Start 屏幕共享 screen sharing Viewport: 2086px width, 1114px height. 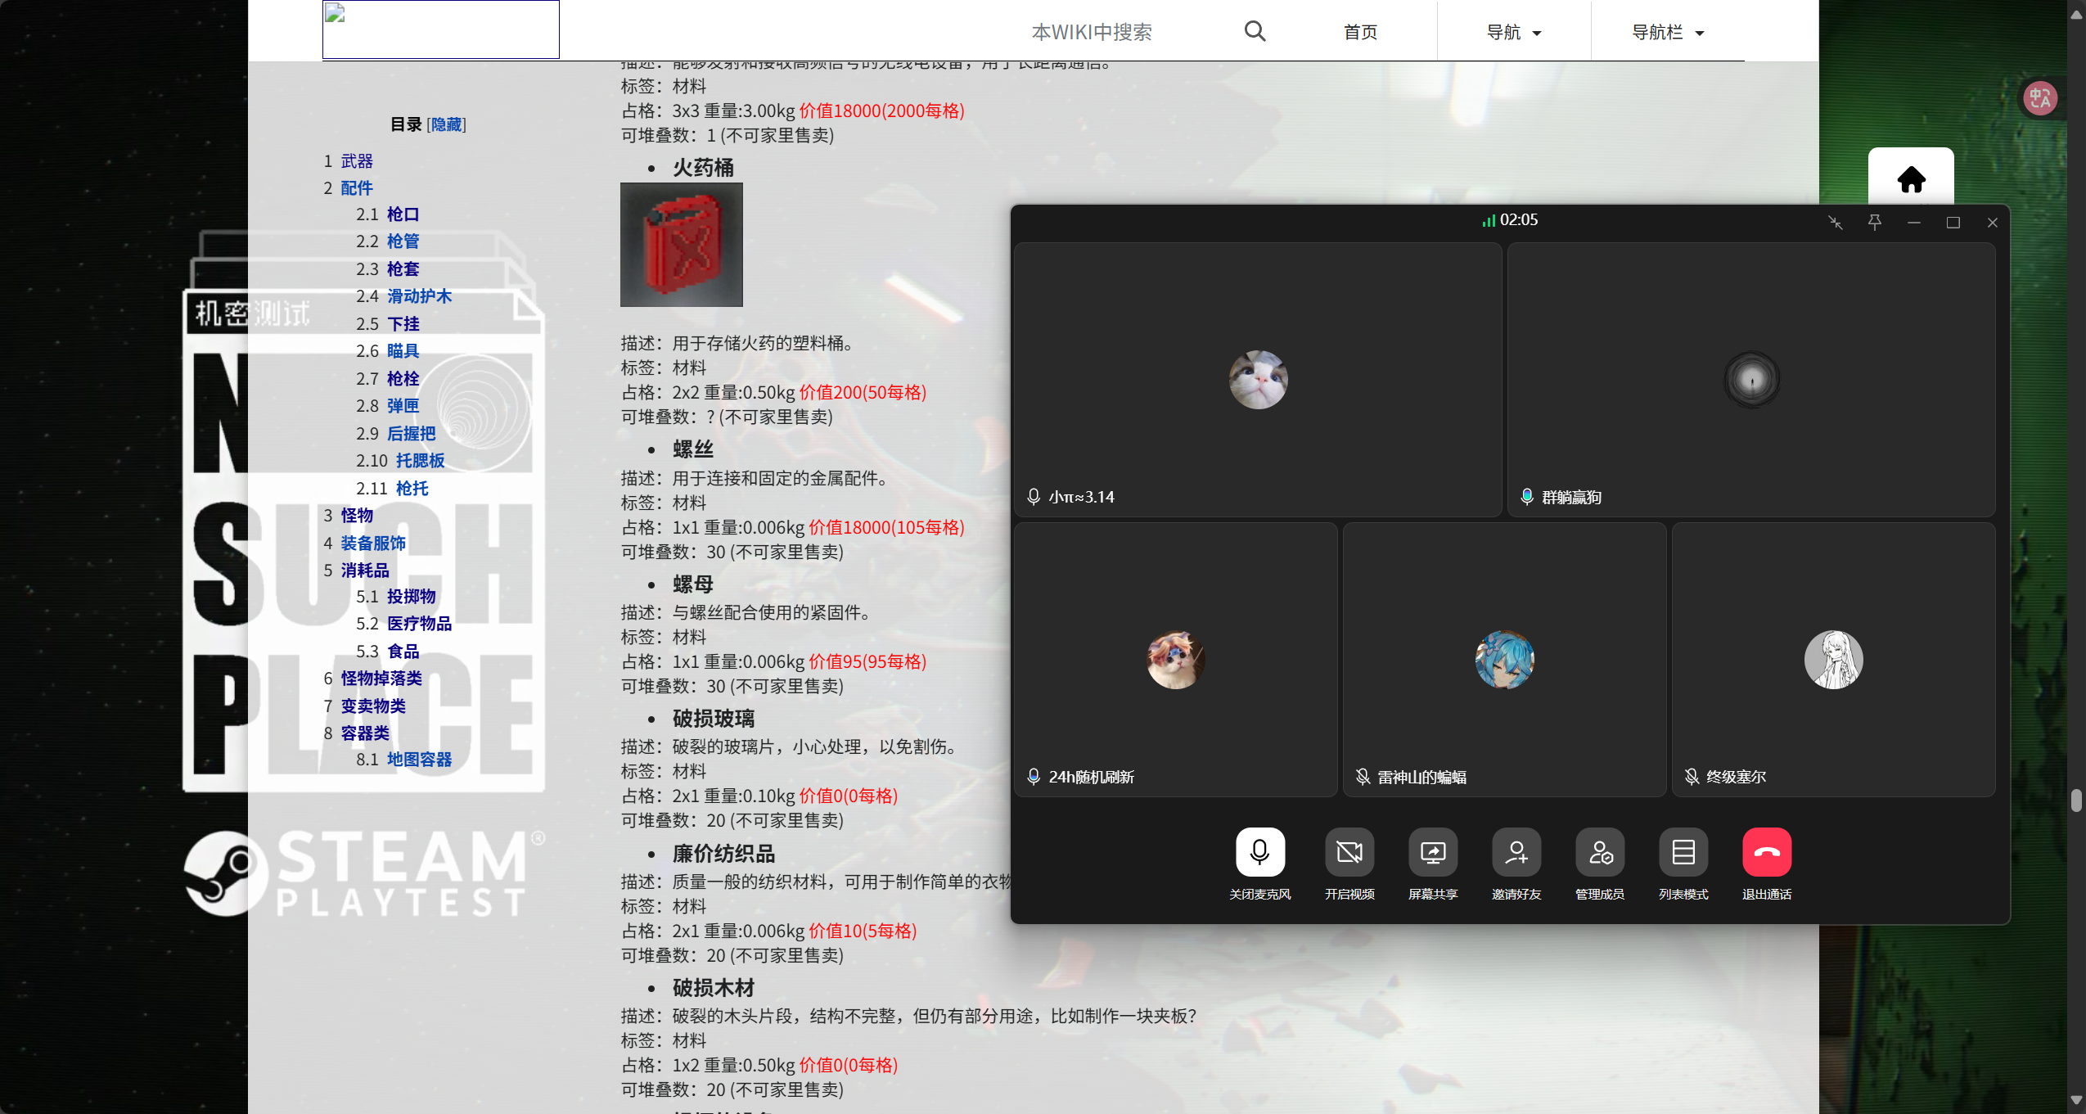pos(1433,852)
